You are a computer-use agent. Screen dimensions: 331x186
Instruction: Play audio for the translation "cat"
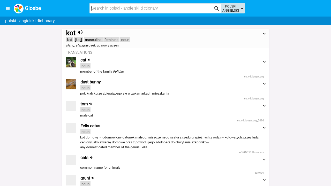coord(89,60)
